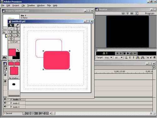Viewport: 157px width, 118px height.
Task: Click previous edit button in Monitor
Action: coord(148,58)
